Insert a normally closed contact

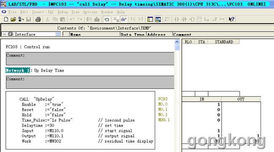pos(184,19)
